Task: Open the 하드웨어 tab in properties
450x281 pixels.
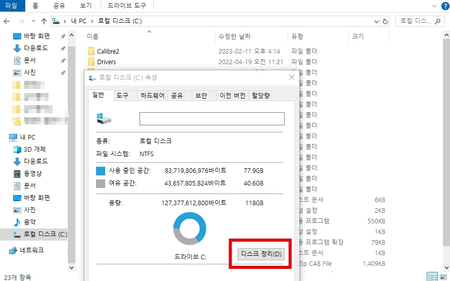Action: coord(152,96)
